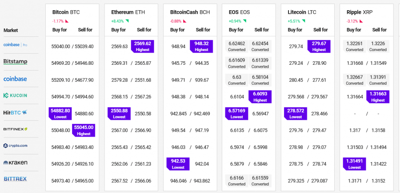Image resolution: width=400 pixels, height=193 pixels.
Task: Click converted EOS buy price 6.6166
Action: (x=237, y=181)
